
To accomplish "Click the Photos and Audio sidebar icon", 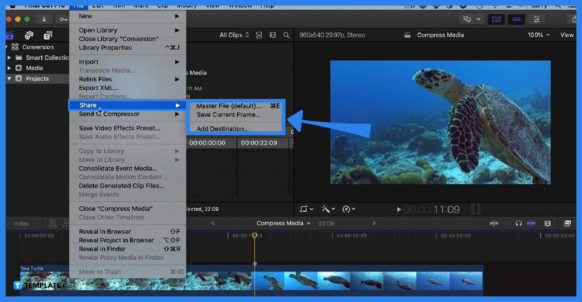I will click(x=28, y=35).
